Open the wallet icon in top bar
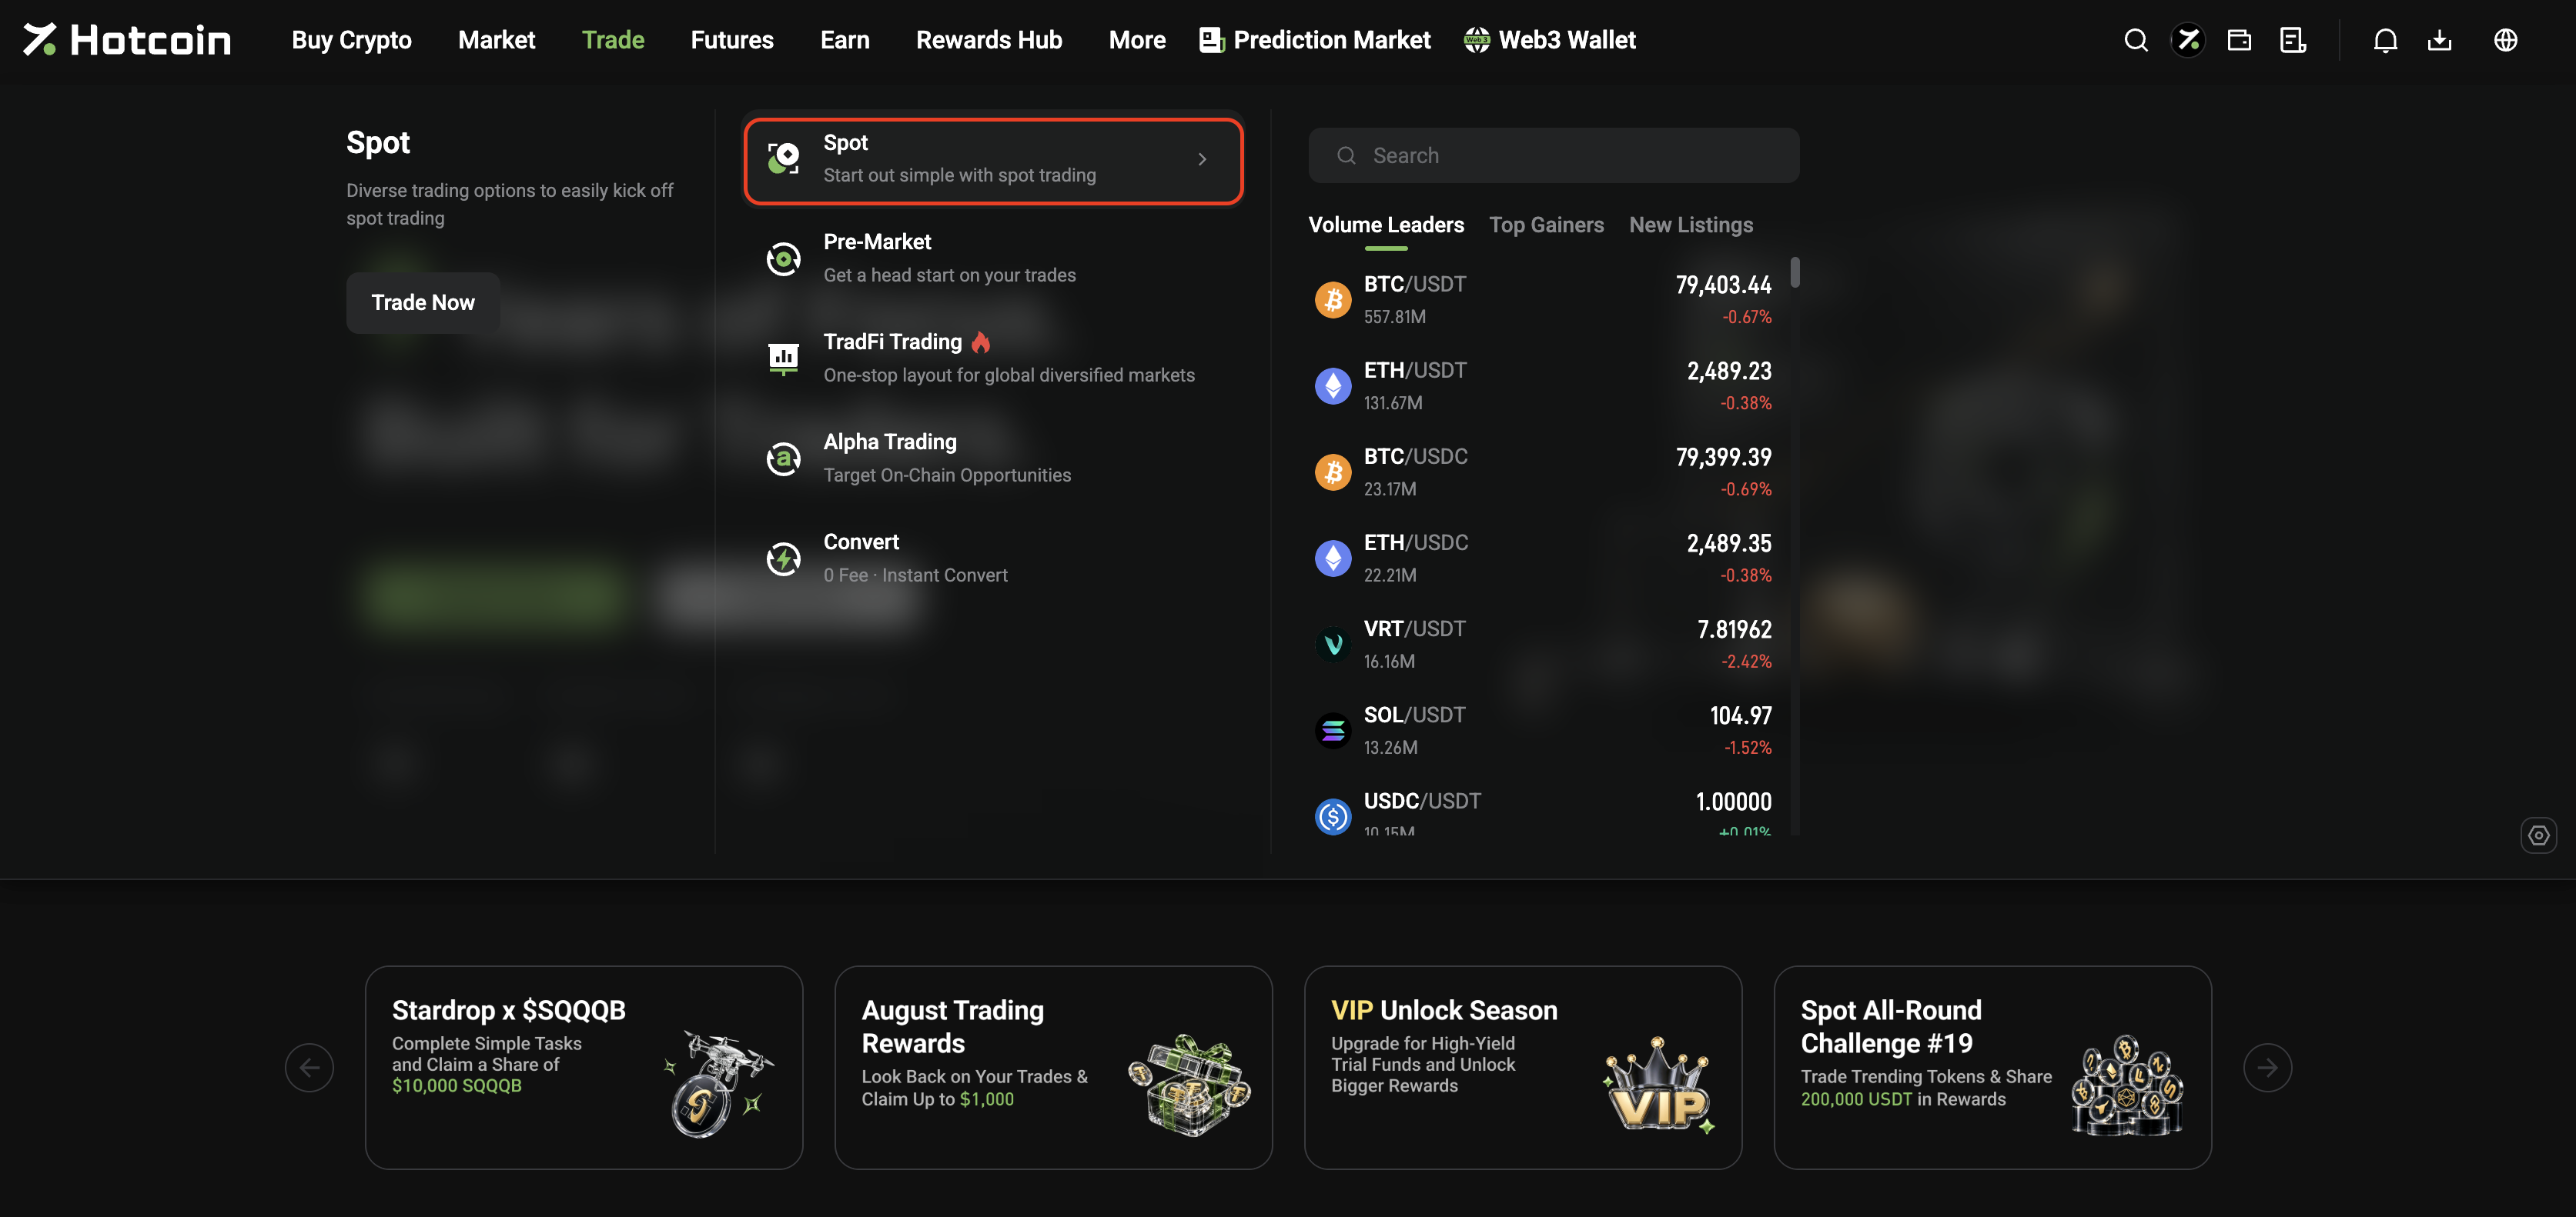Viewport: 2576px width, 1217px height. (x=2239, y=40)
